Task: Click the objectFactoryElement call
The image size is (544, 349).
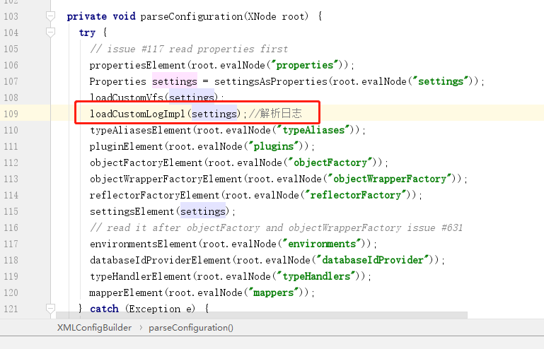Action: click(x=146, y=163)
